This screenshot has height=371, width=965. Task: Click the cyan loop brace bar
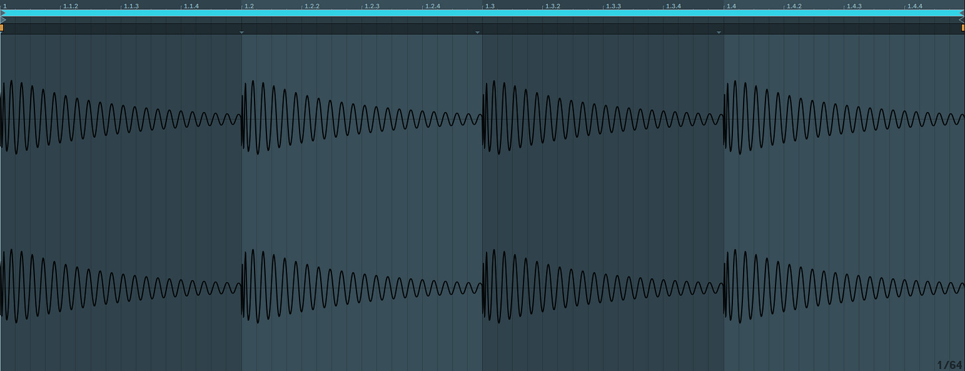(482, 13)
